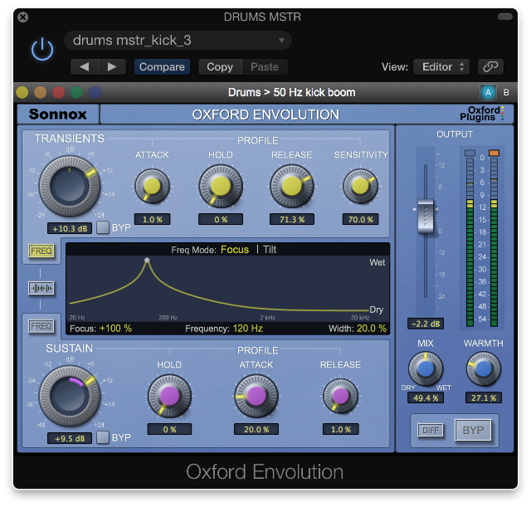Image resolution: width=531 pixels, height=507 pixels.
Task: Click the Focus +100 % value
Action: tap(115, 328)
